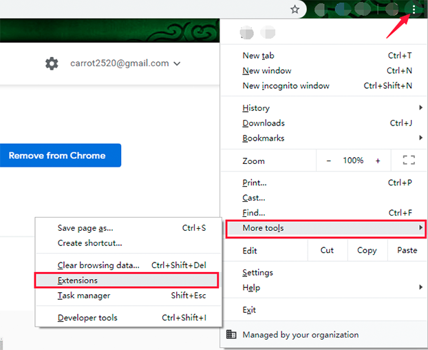428x350 pixels.
Task: Click Cut in the Edit row
Action: (x=327, y=250)
